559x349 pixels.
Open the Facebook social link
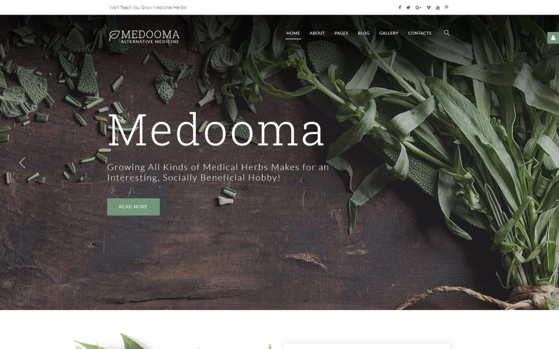pos(400,7)
